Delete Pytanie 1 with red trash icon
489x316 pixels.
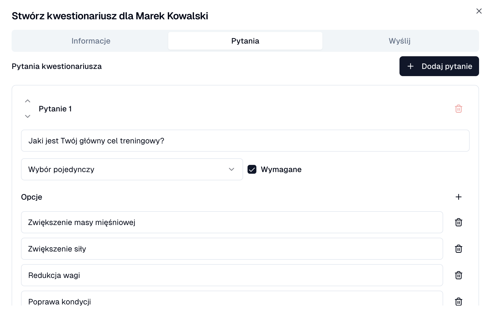pos(458,109)
